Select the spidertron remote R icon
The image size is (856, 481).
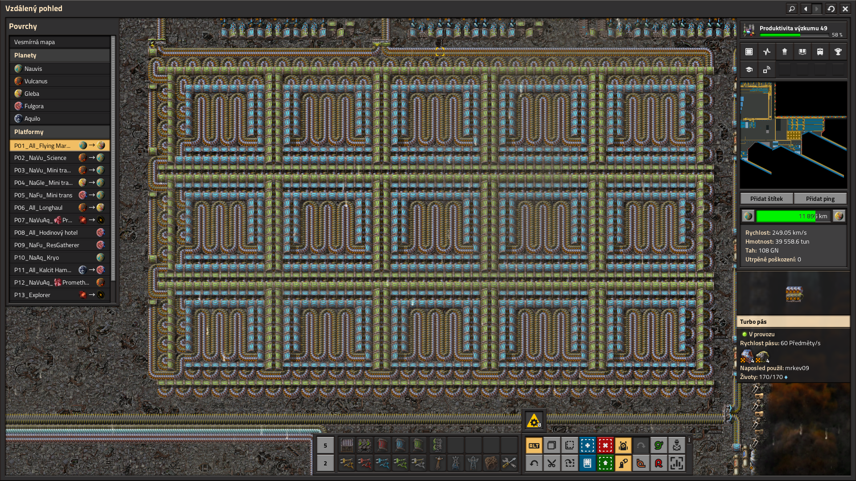[658, 463]
